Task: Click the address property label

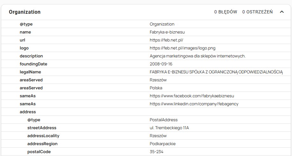Action: (28, 112)
